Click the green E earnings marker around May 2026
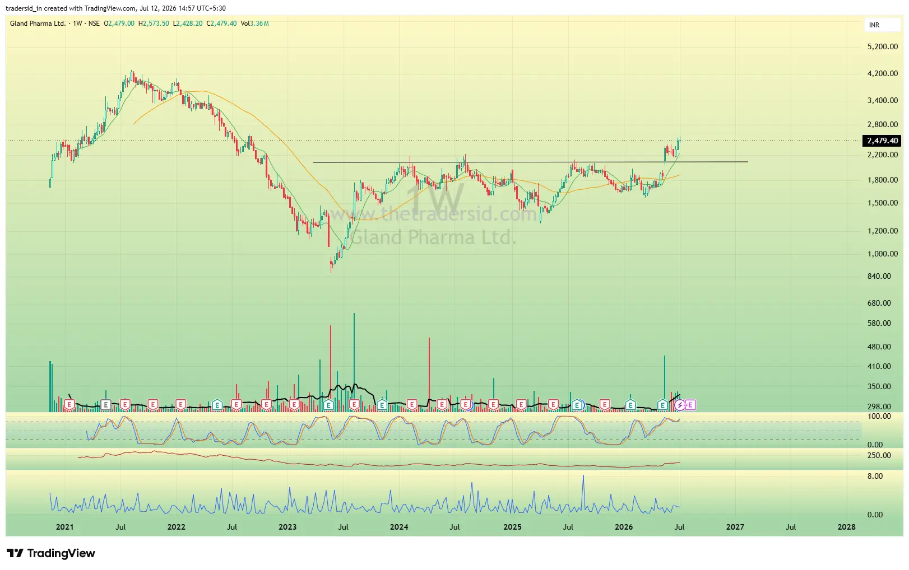The image size is (909, 570). pos(662,404)
